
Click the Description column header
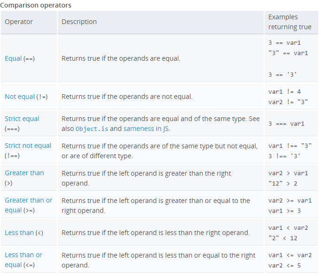79,22
